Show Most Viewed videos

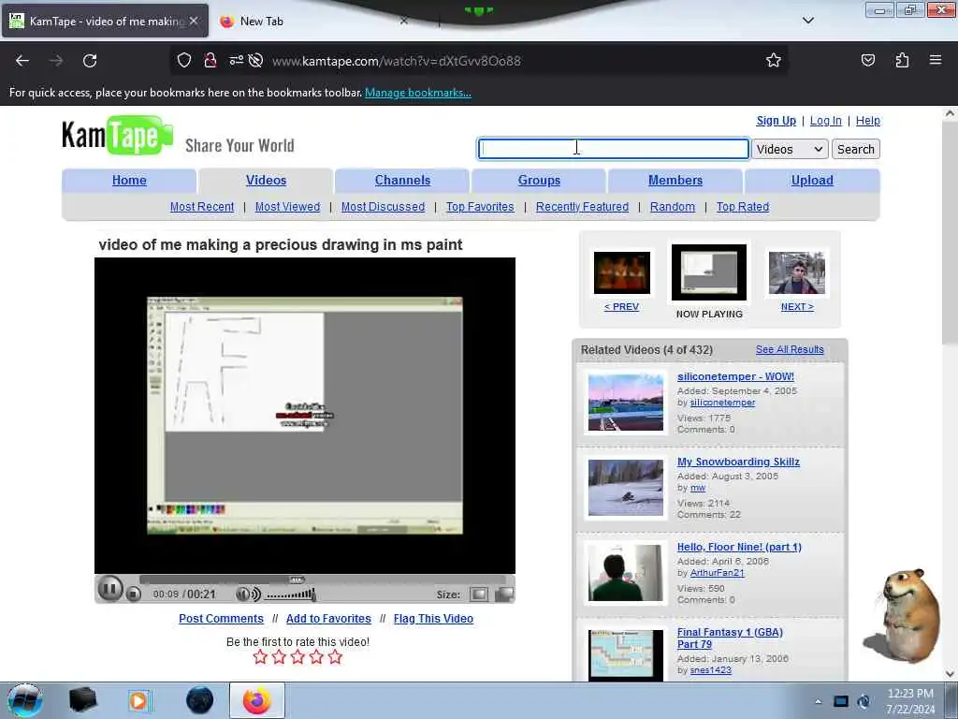pyautogui.click(x=287, y=207)
